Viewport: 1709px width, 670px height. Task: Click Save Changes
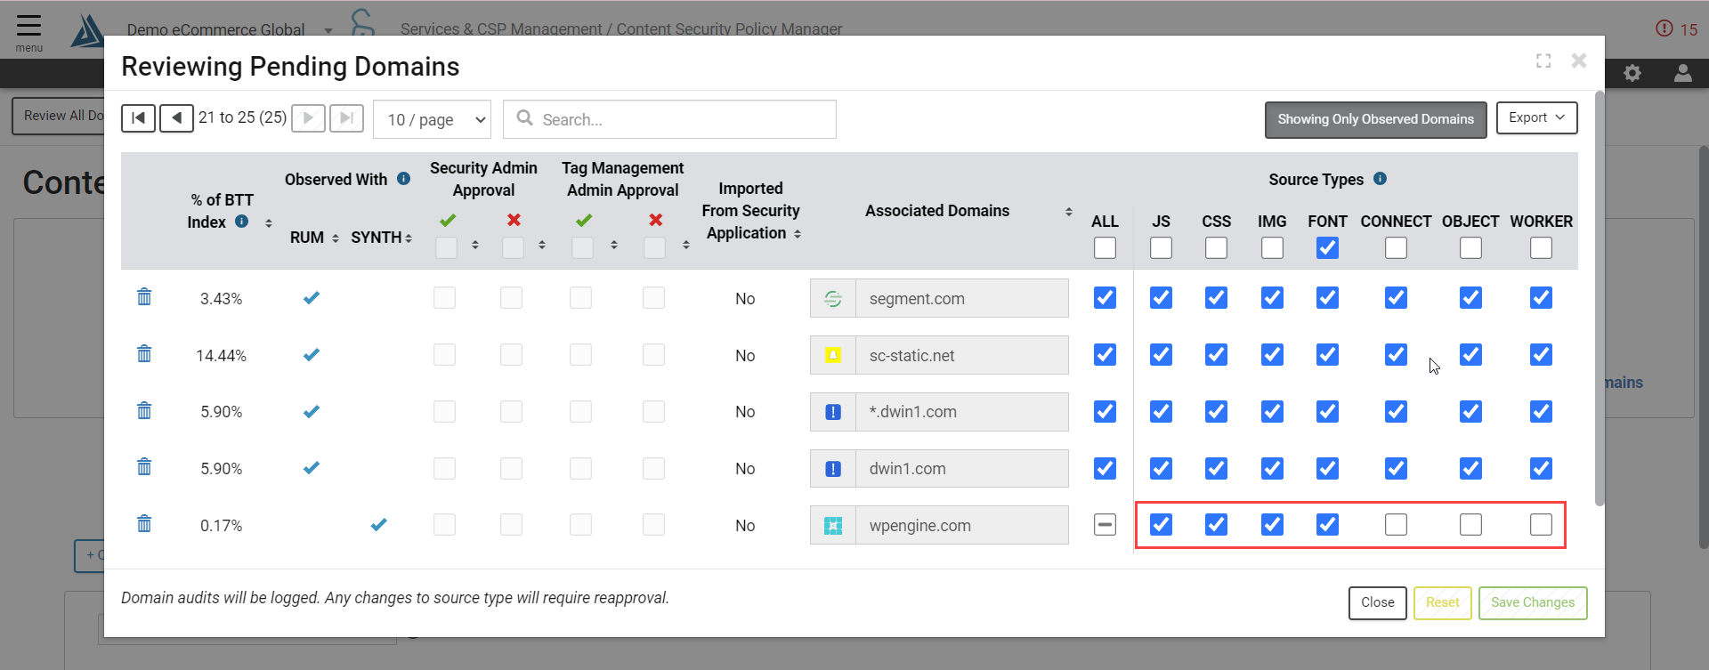[1533, 602]
